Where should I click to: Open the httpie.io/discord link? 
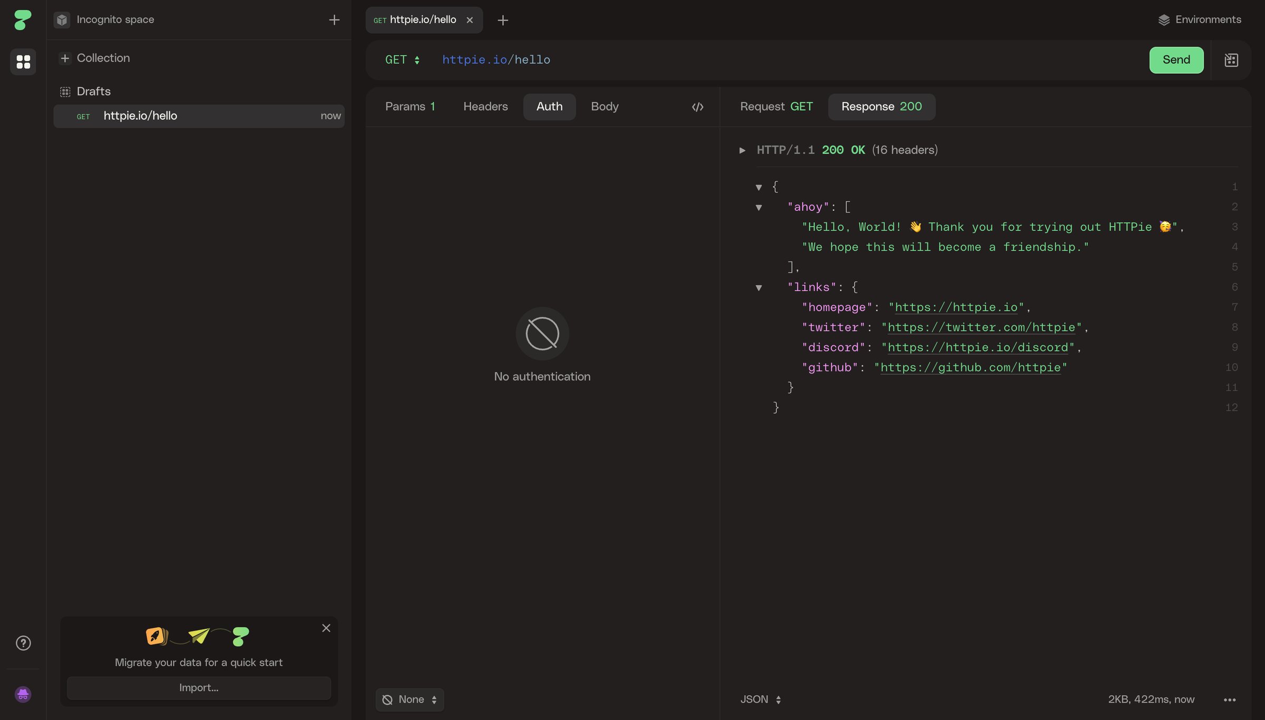click(978, 347)
